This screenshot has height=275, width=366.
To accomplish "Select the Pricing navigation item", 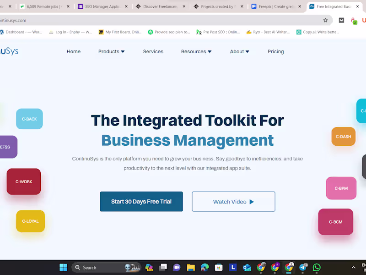I will pyautogui.click(x=275, y=51).
